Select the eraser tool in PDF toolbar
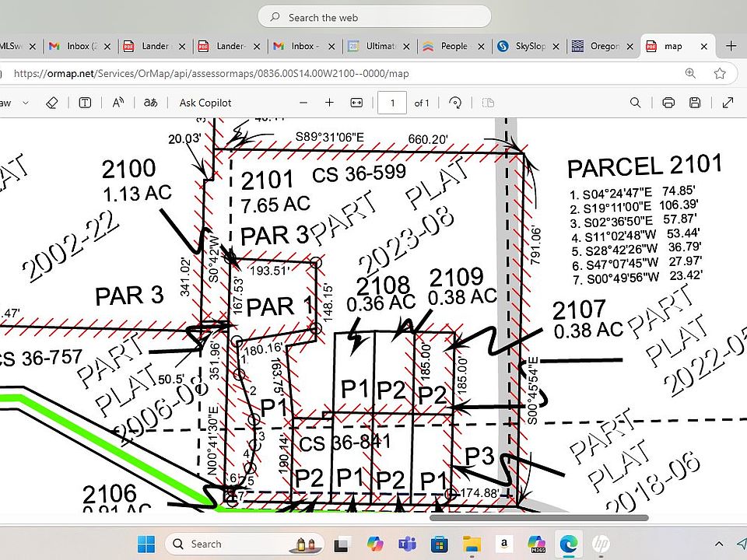 tap(52, 103)
